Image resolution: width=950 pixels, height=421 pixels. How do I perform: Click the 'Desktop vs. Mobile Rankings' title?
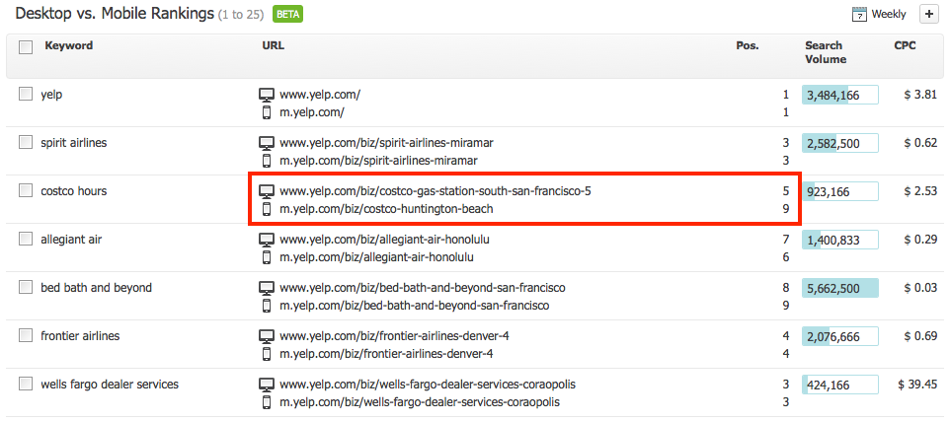(x=114, y=14)
